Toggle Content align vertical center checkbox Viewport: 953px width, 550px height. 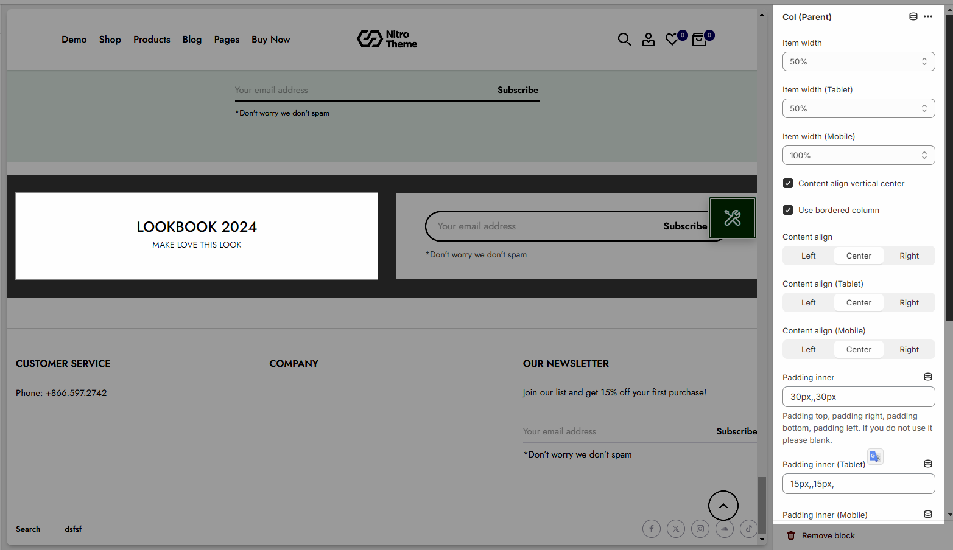(788, 183)
